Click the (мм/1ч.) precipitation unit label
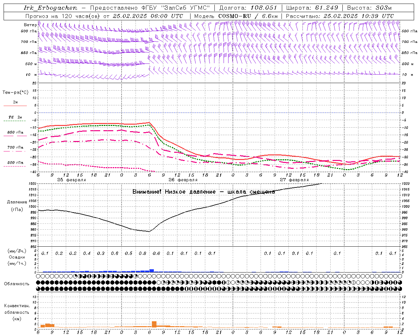The width and height of the screenshot is (419, 335). click(x=17, y=264)
